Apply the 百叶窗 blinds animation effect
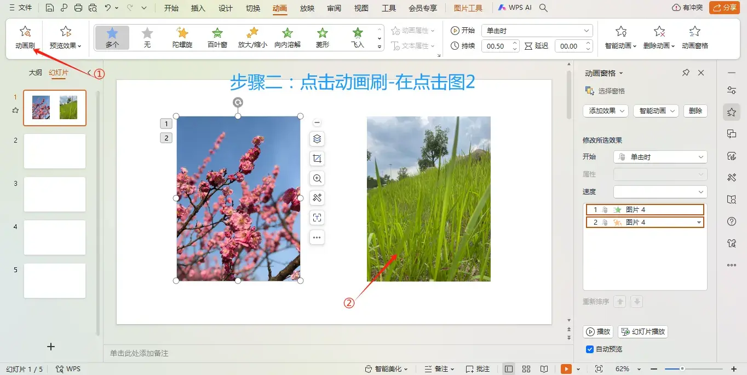The image size is (747, 375). [217, 38]
